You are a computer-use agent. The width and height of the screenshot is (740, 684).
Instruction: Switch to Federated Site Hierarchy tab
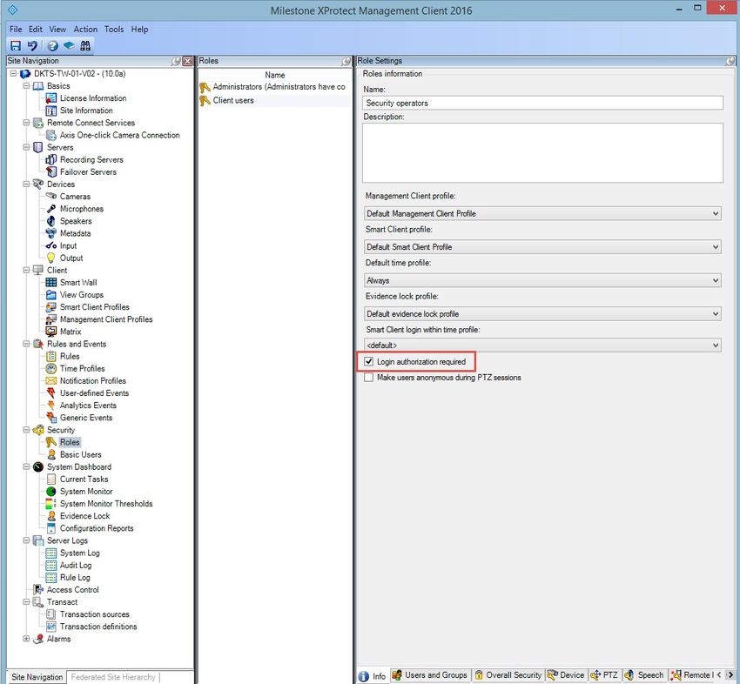click(113, 677)
